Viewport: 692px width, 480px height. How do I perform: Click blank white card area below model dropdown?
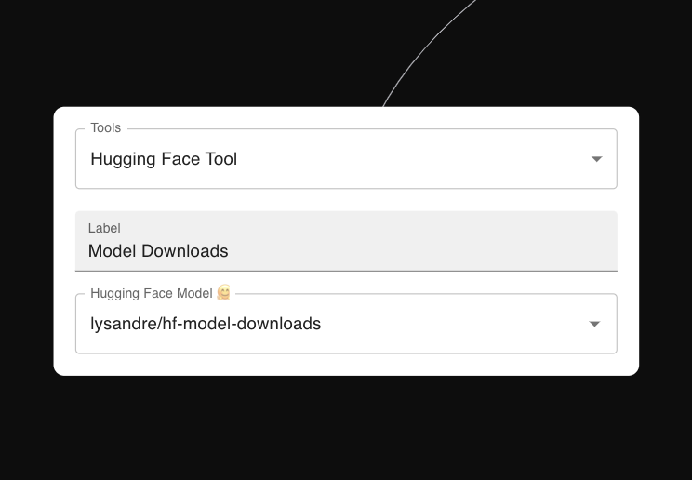click(x=345, y=364)
